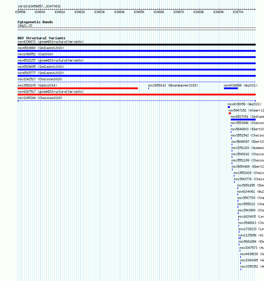Click nsv3549242 variant label
264x281 pixels.
tap(248, 154)
